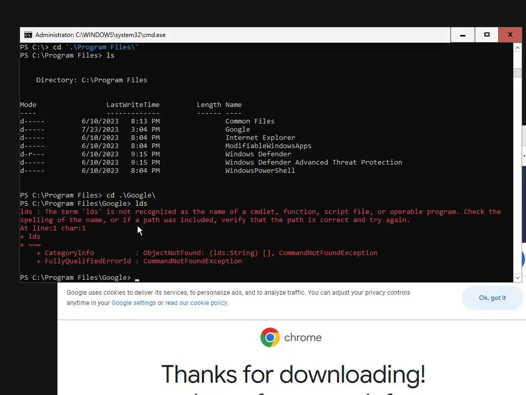Open the Google settings link
Screen dimensions: 526x395
pos(134,302)
